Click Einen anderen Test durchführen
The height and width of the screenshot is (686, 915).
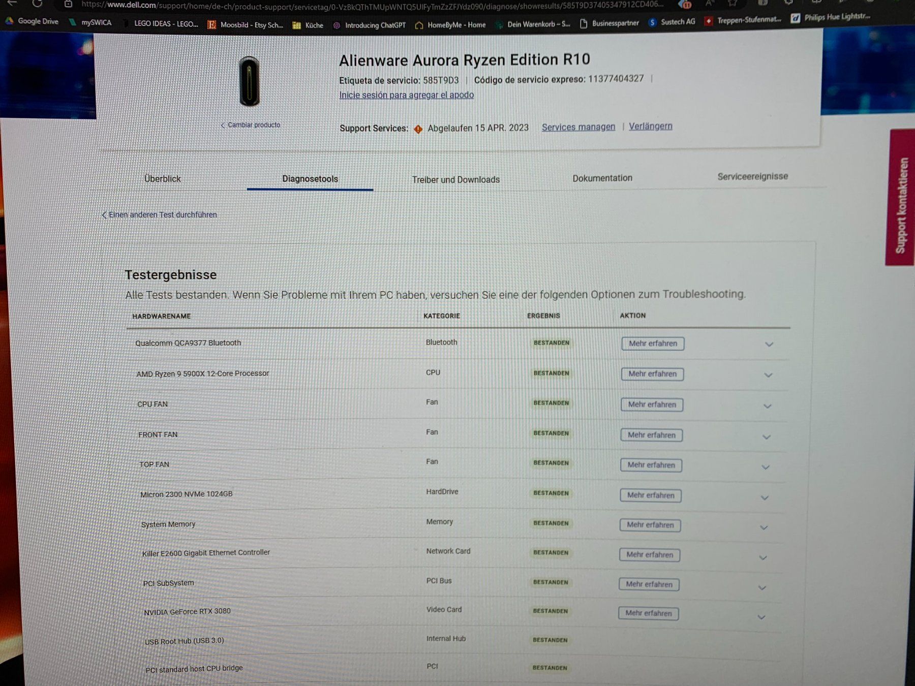(x=159, y=215)
